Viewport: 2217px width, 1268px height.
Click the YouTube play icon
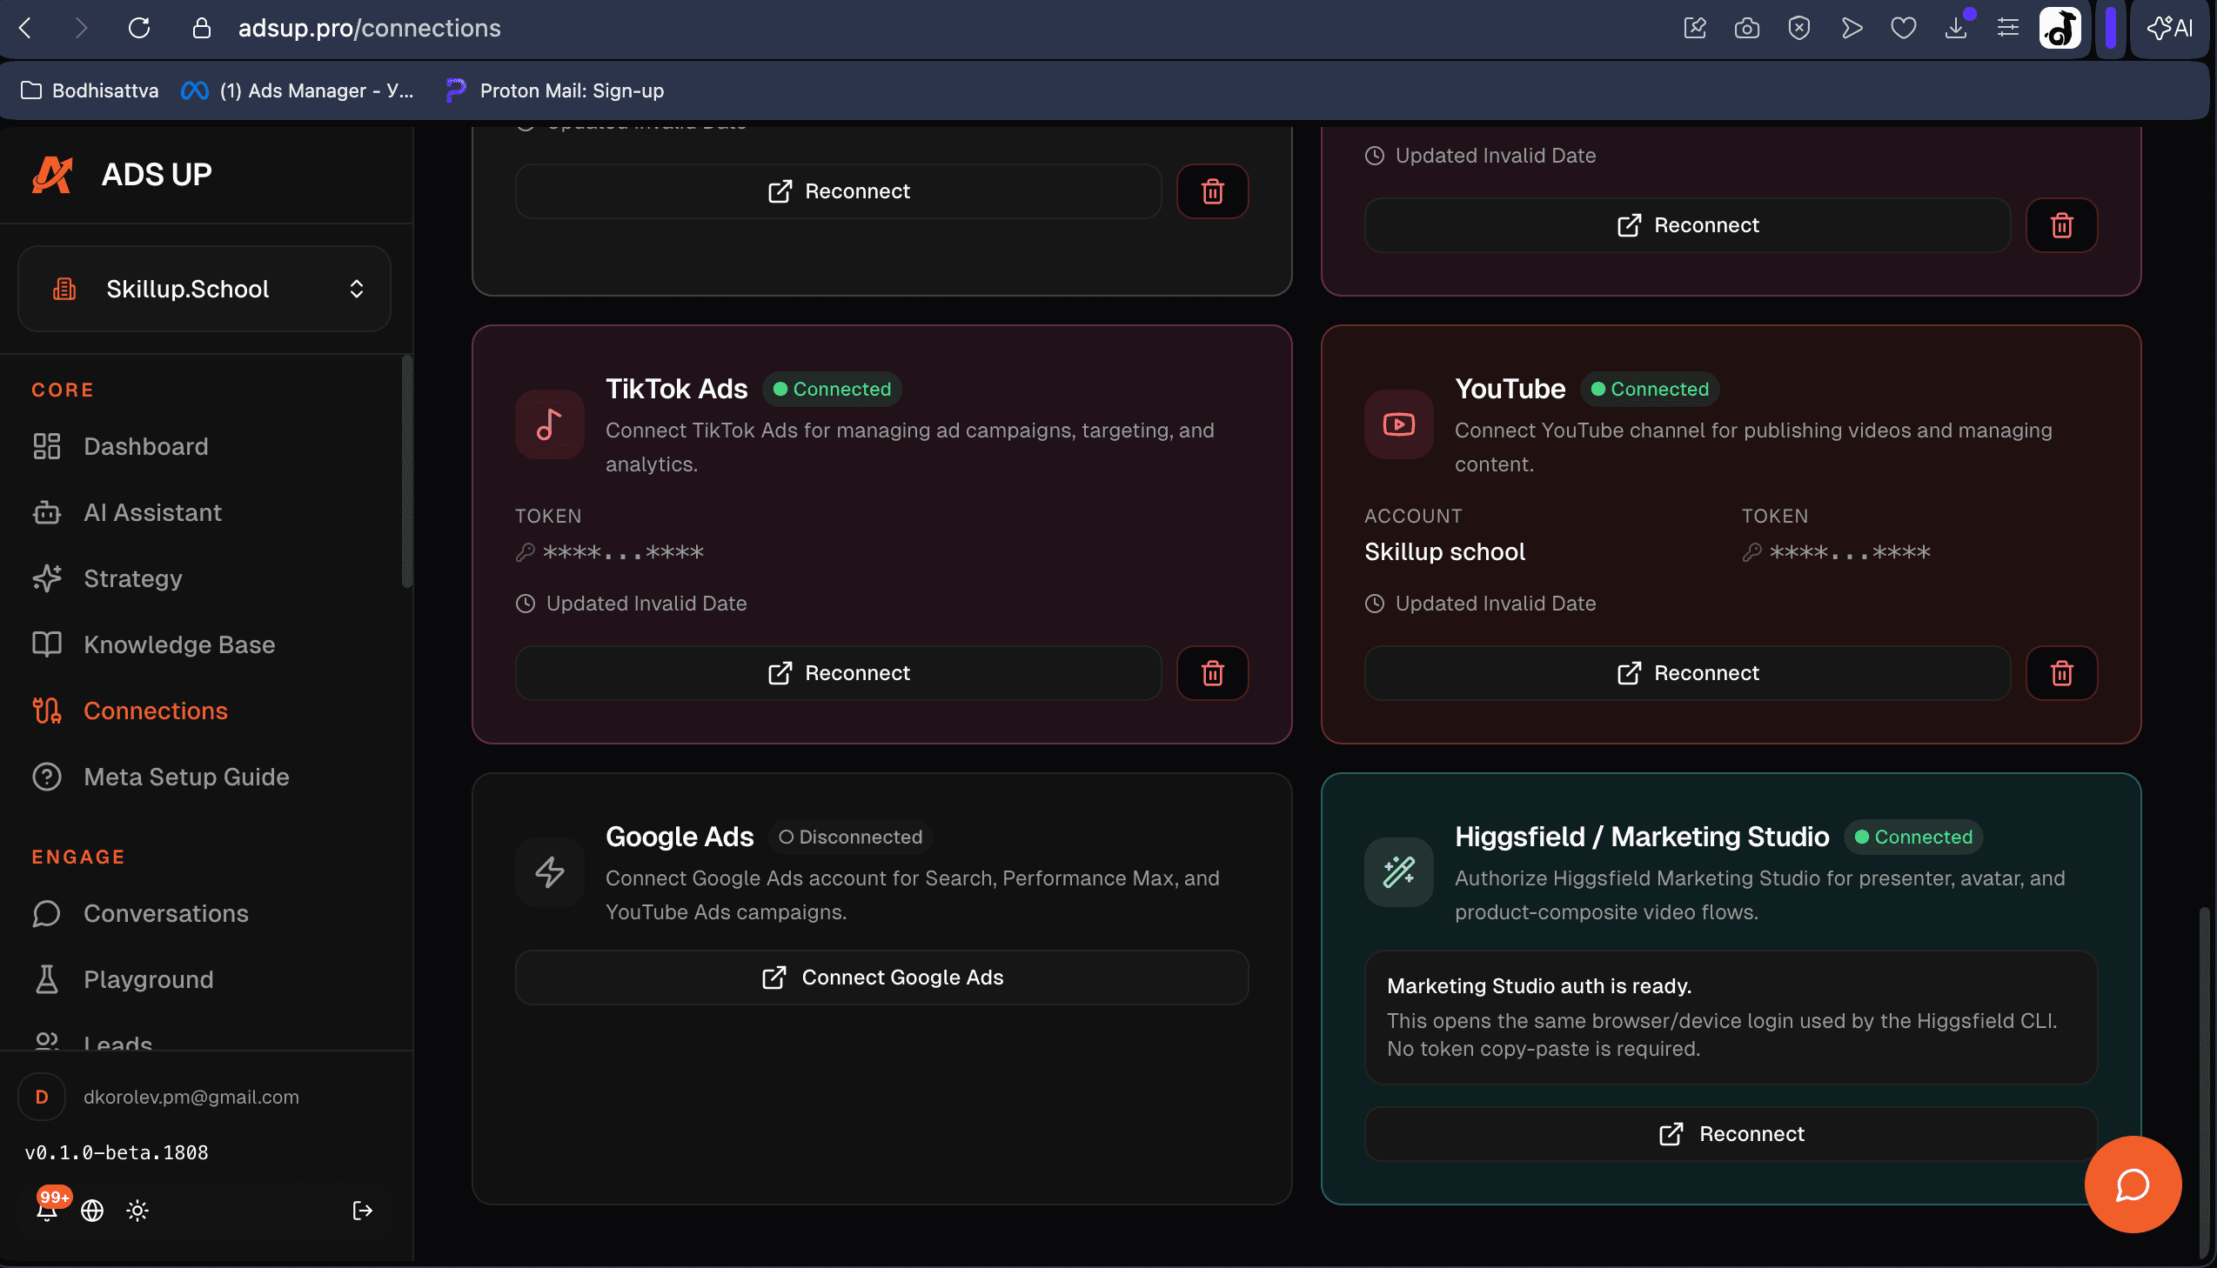pyautogui.click(x=1399, y=424)
